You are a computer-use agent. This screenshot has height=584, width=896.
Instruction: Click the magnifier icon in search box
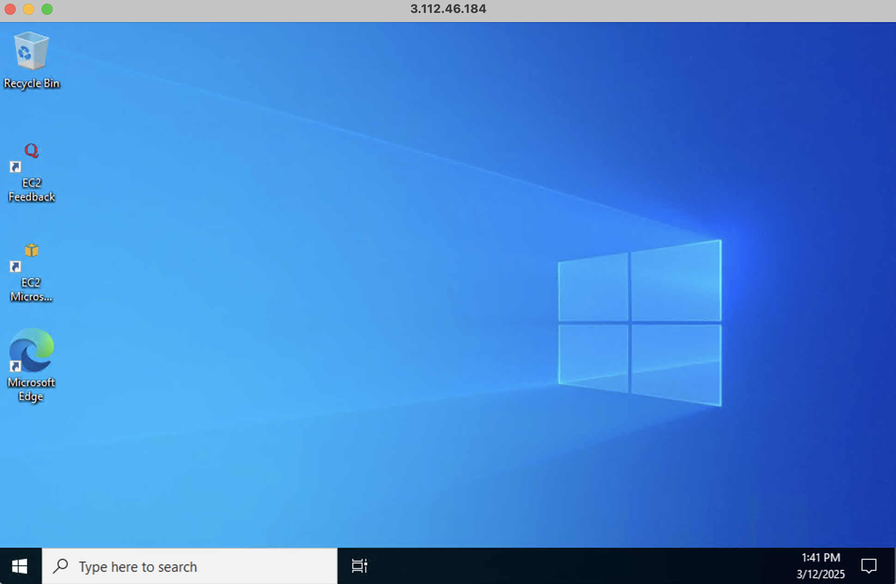pos(61,566)
